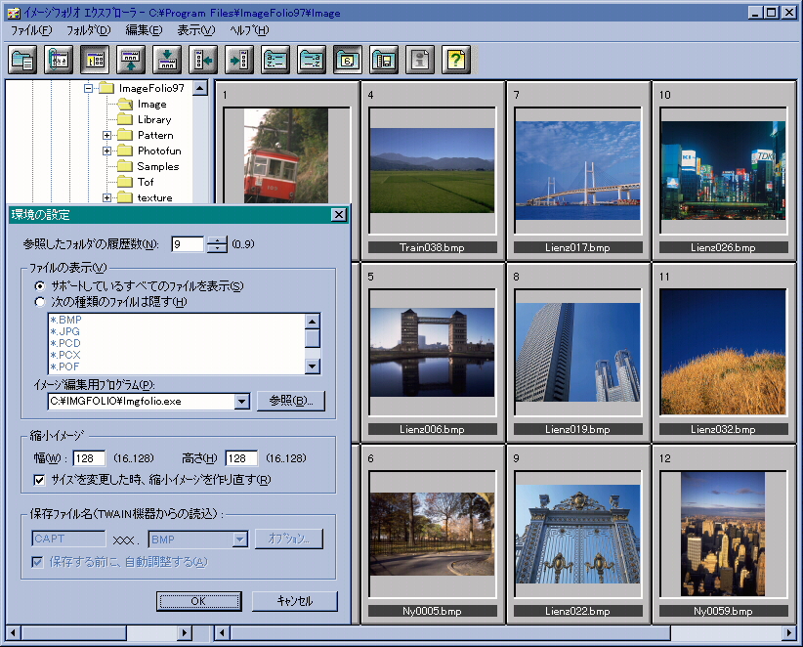Click the folder with document list icon
This screenshot has height=647, width=803.
point(23,60)
